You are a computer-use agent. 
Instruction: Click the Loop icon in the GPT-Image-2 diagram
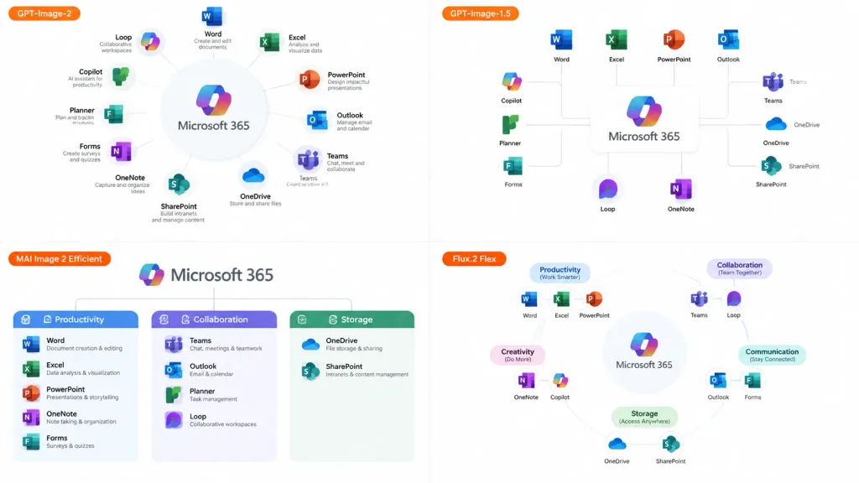click(x=150, y=42)
